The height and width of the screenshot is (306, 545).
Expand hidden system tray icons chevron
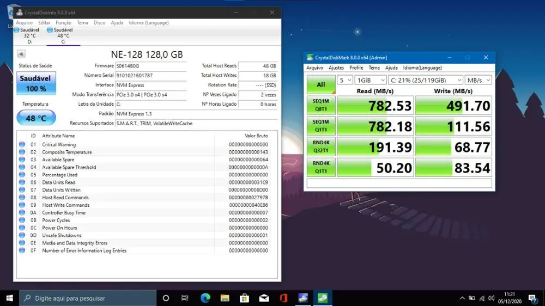[x=462, y=298]
